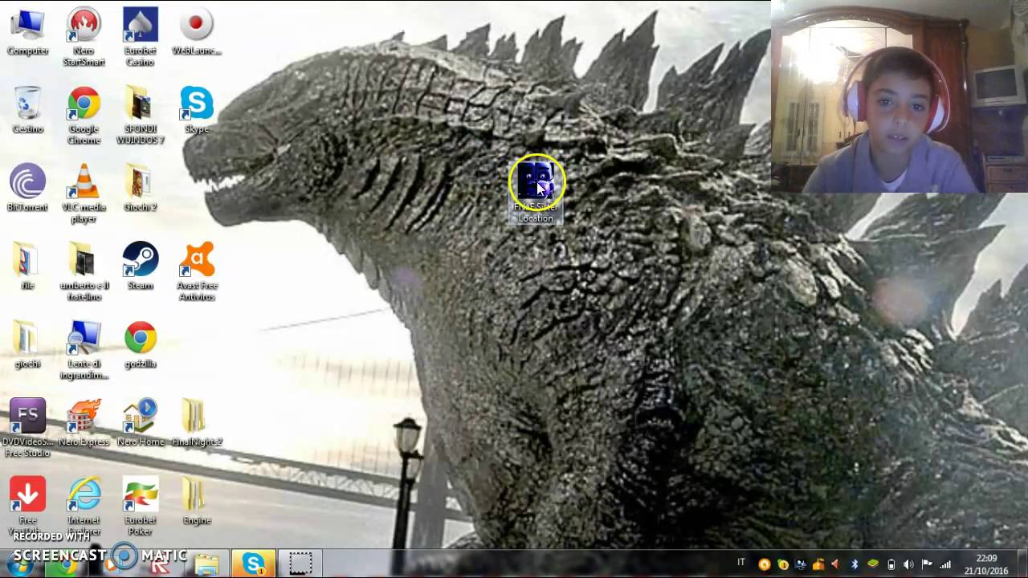The image size is (1028, 578).
Task: Click the orange folder tray icon
Action: tap(818, 564)
